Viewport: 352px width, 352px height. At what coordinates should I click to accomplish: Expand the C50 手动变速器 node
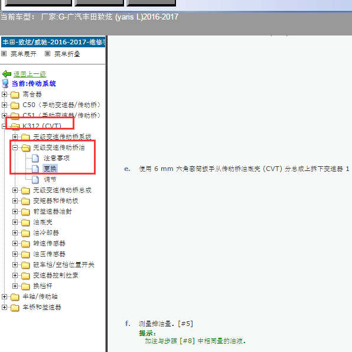(4, 105)
